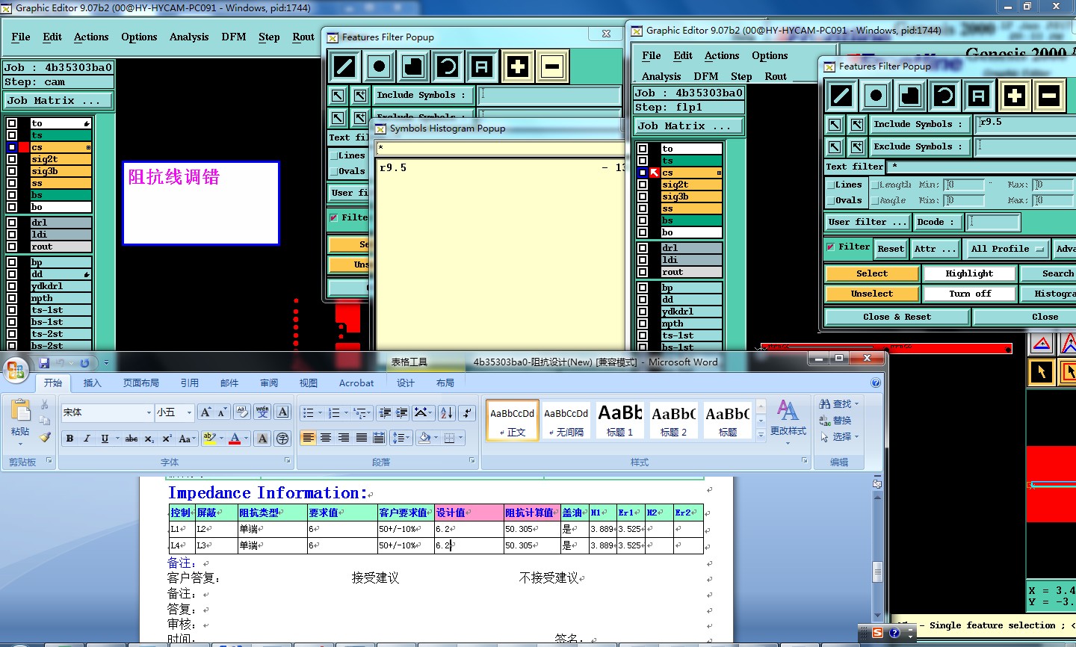Click Select button in r9.5 Features Filter Popup
This screenshot has height=647, width=1076.
click(872, 273)
